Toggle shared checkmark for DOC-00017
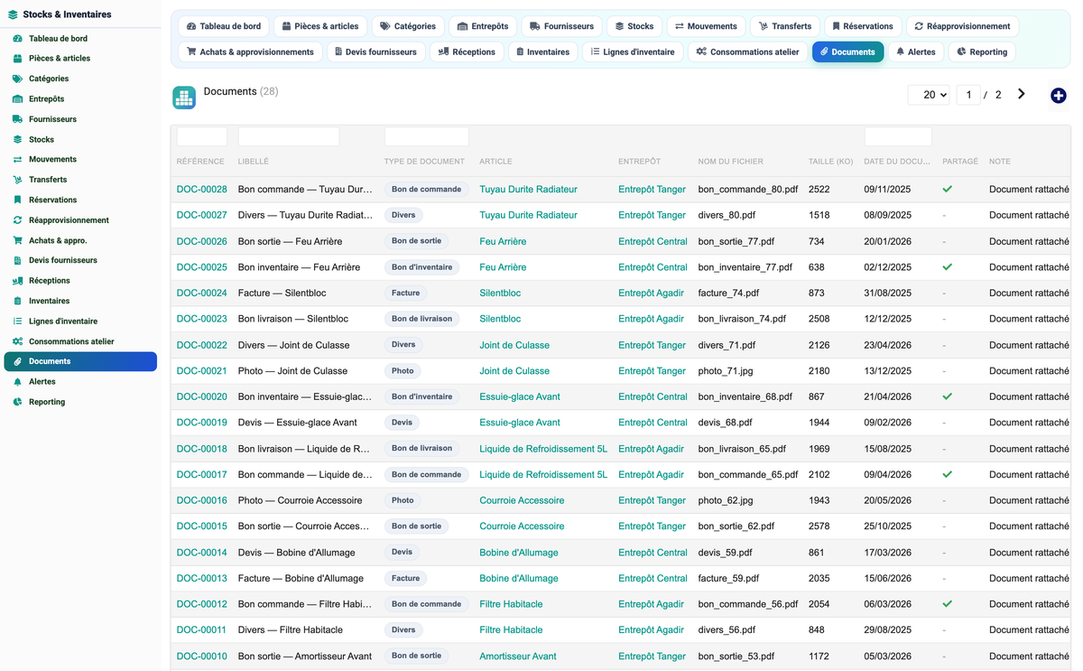The width and height of the screenshot is (1083, 671). coord(948,474)
